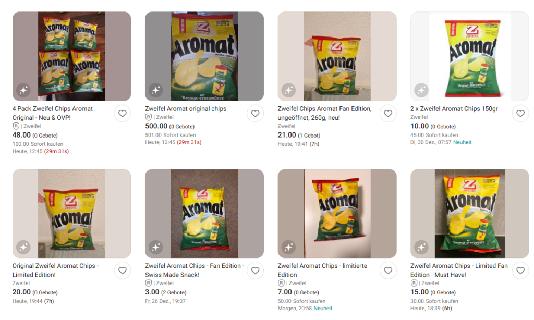This screenshot has width=534, height=320.
Task: Favorite the Zweifel Aromat original chips listing
Action: click(x=255, y=113)
